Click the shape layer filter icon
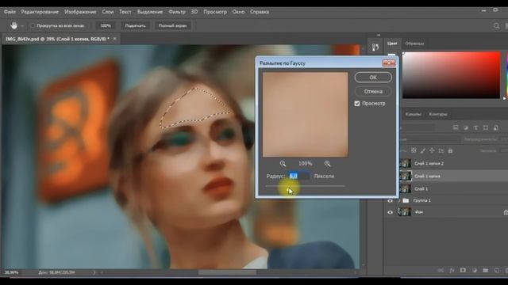The image size is (508, 285). [x=485, y=127]
